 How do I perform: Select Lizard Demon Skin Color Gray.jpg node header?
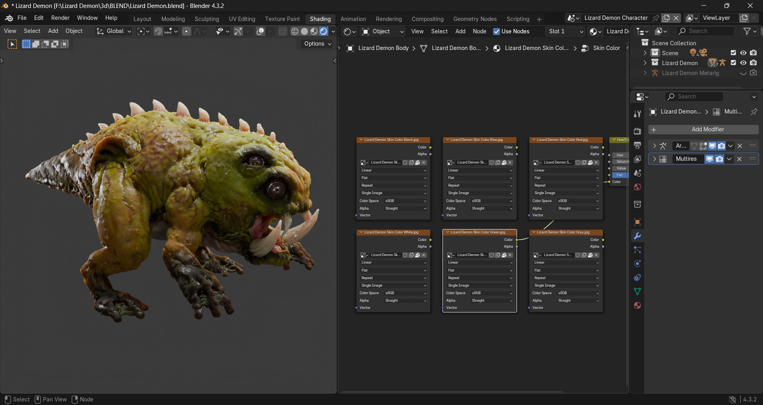coord(566,232)
